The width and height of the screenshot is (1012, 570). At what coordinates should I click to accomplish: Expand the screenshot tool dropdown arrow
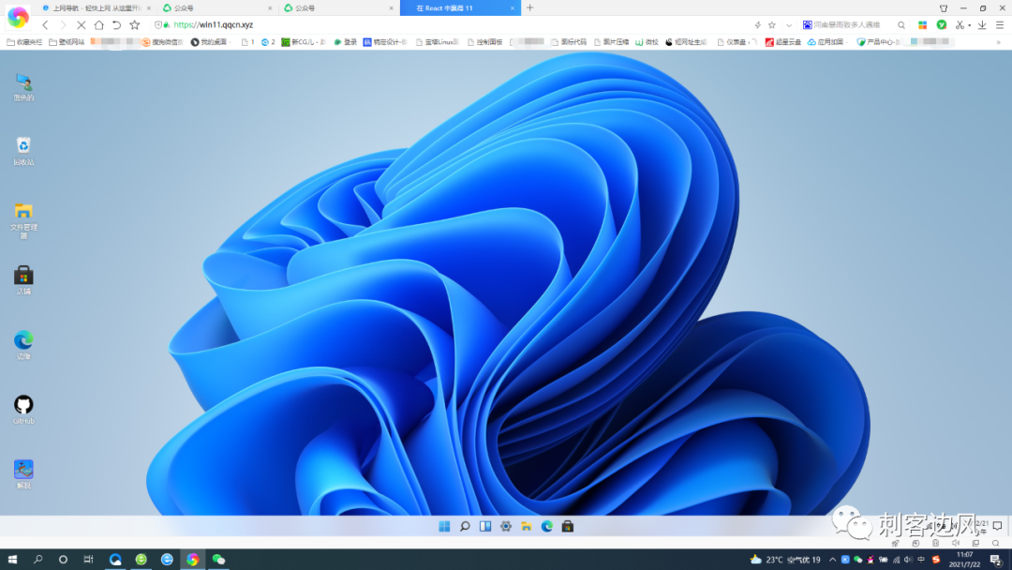pyautogui.click(x=970, y=25)
